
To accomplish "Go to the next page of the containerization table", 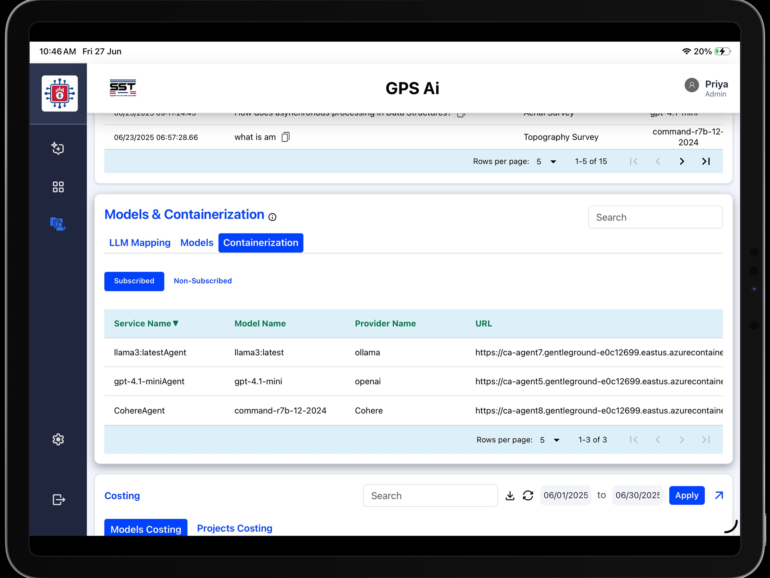I will pos(682,440).
